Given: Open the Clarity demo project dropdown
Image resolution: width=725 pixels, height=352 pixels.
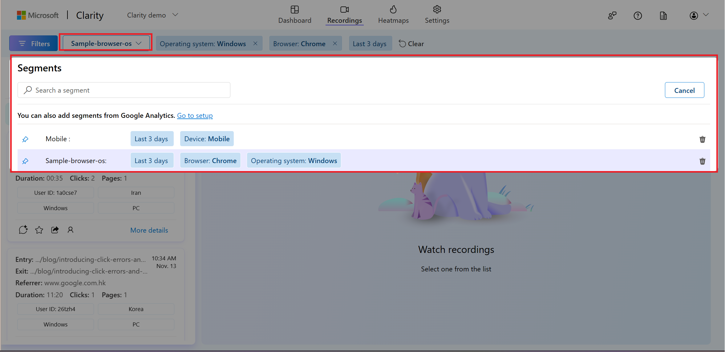Looking at the screenshot, I should 152,15.
